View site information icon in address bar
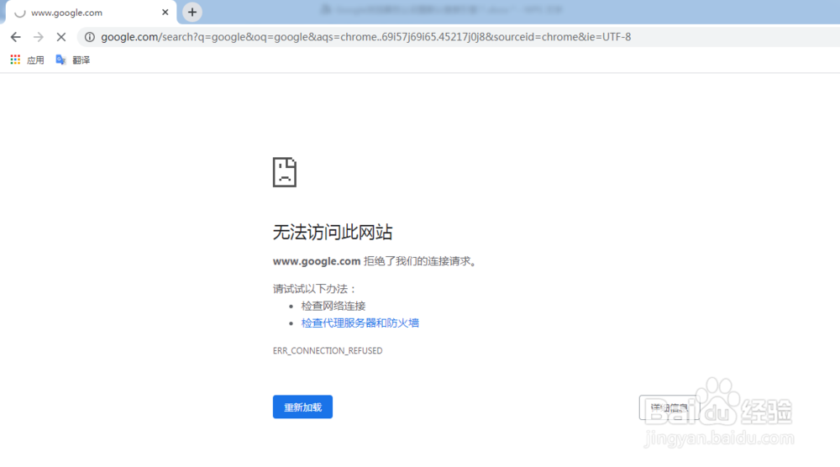Screen dimensions: 840x467 pos(90,37)
